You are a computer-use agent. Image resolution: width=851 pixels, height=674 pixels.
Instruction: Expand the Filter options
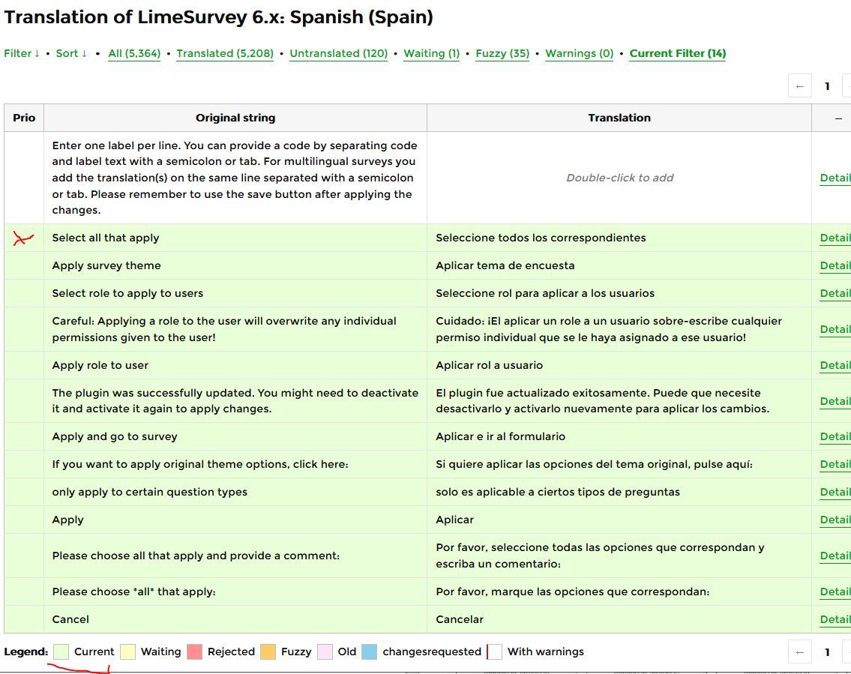point(22,53)
